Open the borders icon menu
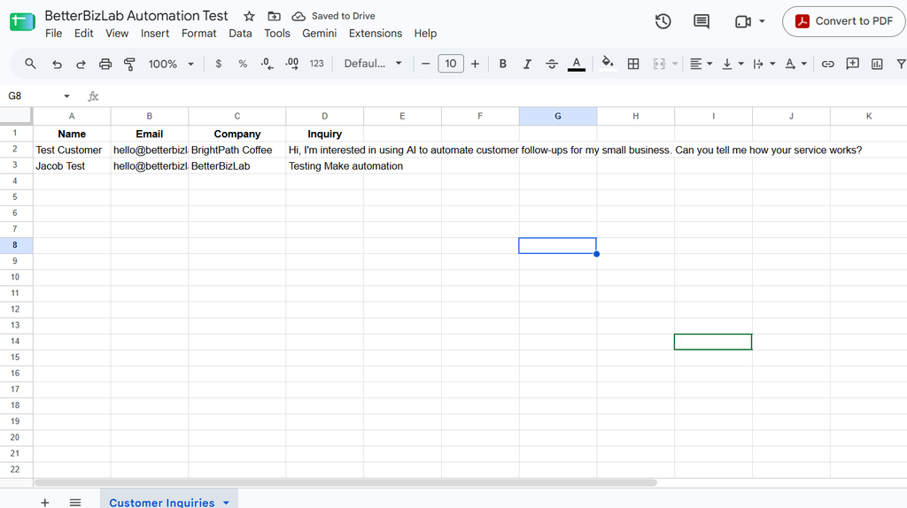Viewport: 907px width, 508px height. click(633, 64)
